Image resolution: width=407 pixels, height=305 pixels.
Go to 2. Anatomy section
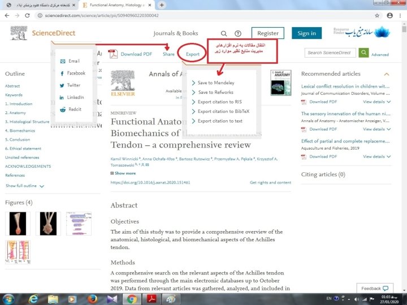[x=15, y=113]
